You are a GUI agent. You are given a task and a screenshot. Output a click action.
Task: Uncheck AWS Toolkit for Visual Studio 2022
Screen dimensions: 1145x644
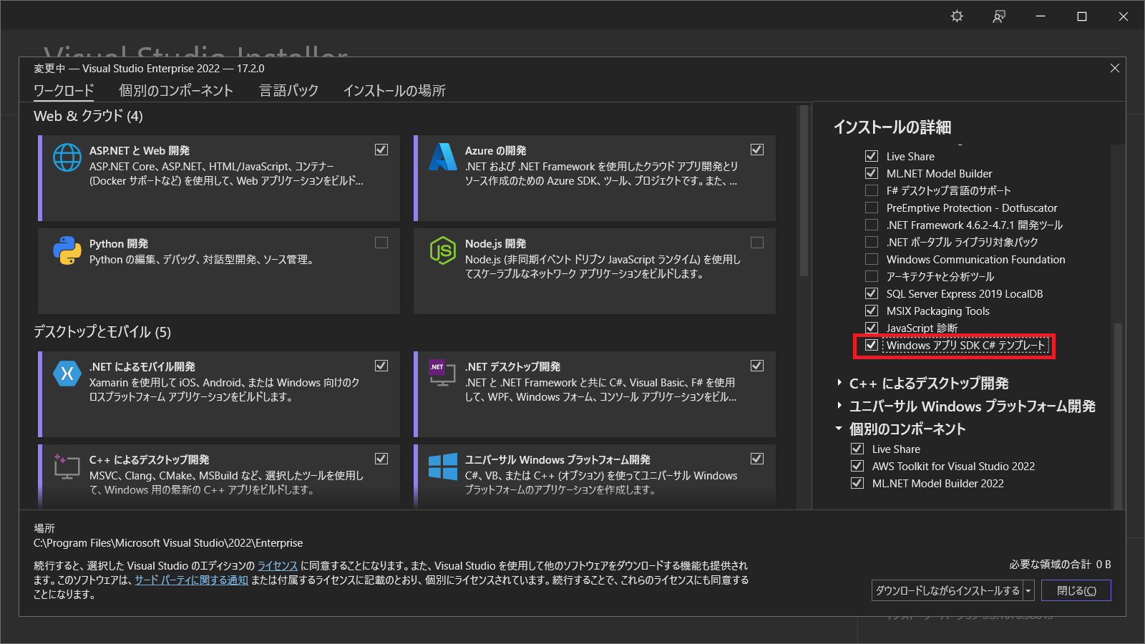click(x=857, y=466)
